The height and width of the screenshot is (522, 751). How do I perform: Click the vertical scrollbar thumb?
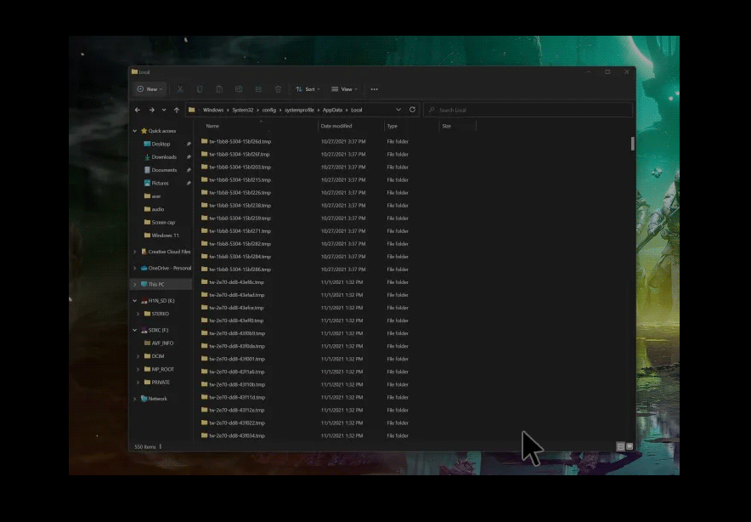[633, 144]
